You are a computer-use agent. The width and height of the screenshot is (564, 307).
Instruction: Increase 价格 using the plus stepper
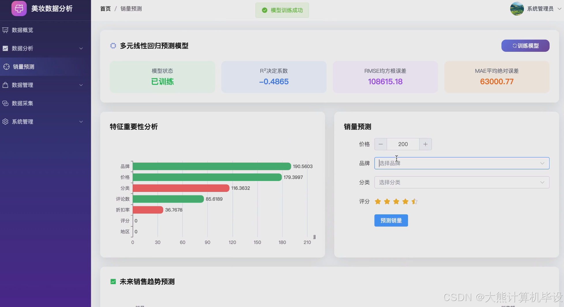(x=425, y=144)
